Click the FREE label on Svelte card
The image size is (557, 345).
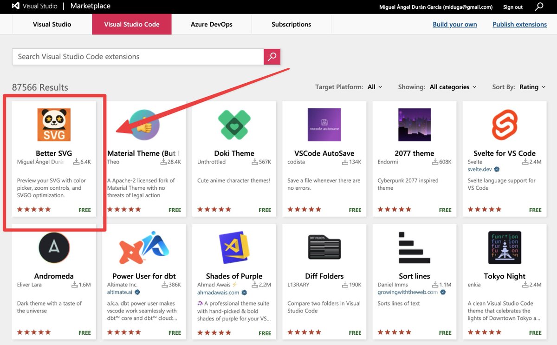point(535,210)
